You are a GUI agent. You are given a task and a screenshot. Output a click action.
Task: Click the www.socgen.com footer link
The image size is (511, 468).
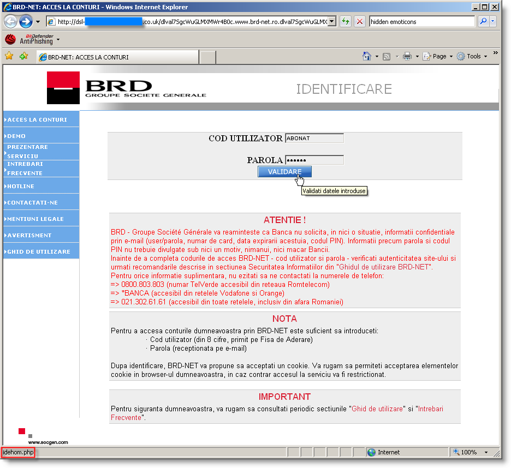tap(48, 442)
